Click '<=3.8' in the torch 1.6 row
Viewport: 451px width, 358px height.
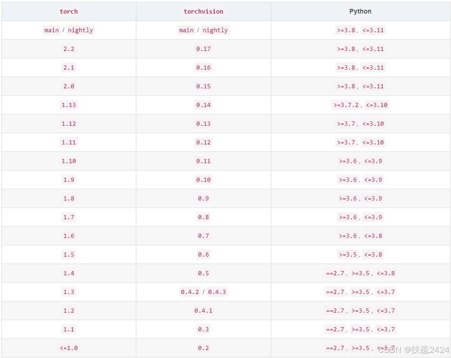(373, 236)
